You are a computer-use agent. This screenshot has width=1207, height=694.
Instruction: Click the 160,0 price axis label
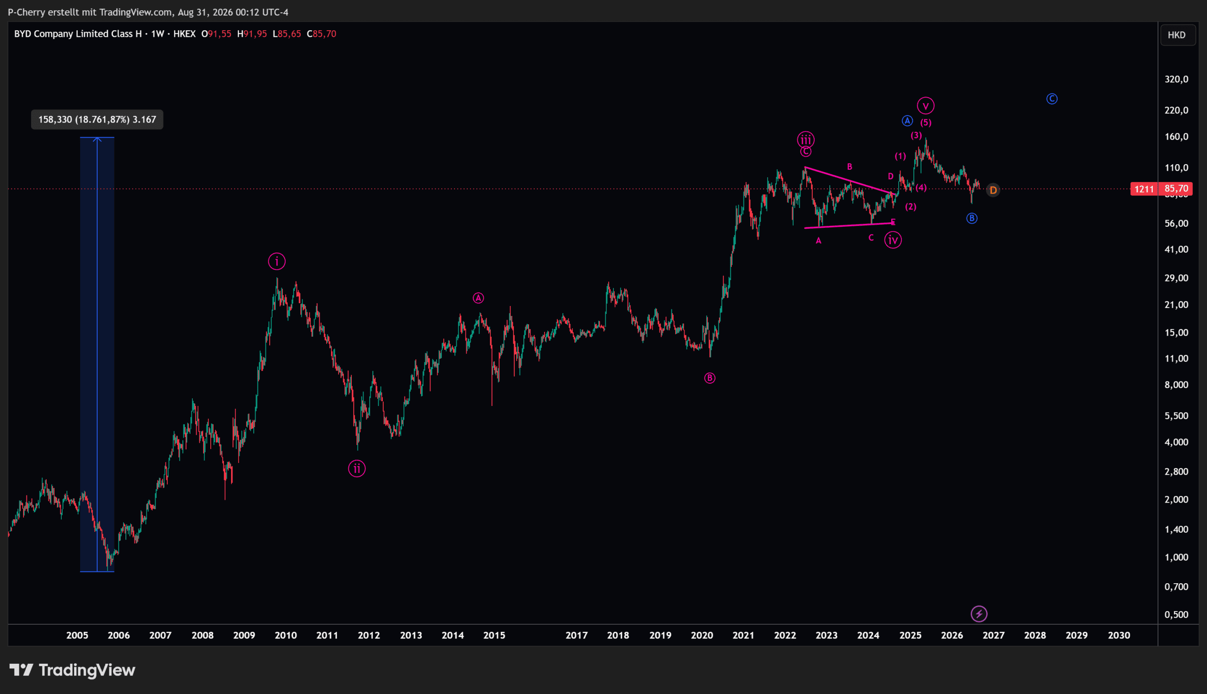(x=1176, y=137)
